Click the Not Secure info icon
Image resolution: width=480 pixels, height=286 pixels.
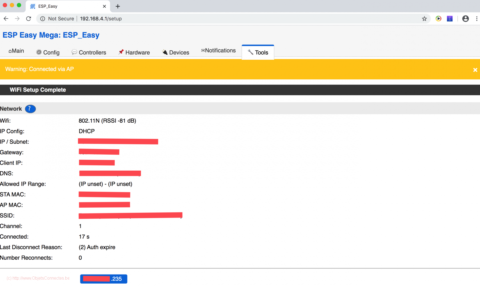(x=42, y=19)
